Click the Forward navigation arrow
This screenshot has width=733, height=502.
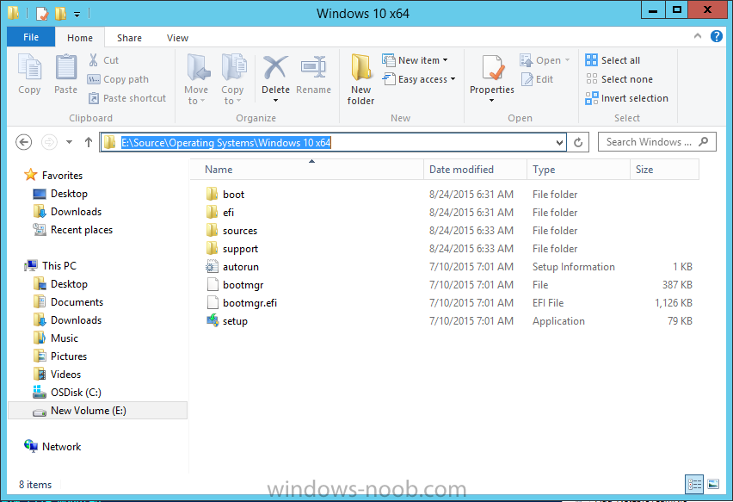pos(49,142)
